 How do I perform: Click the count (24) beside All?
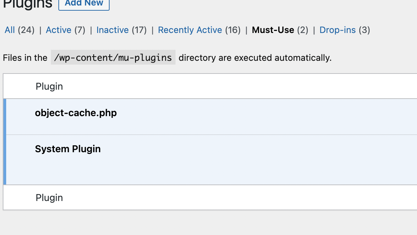click(26, 30)
